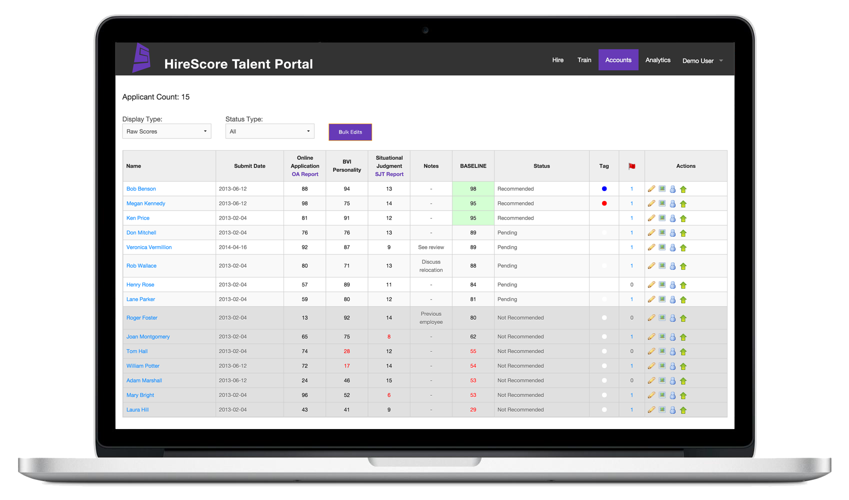Click the 'Previous employee' note
Image resolution: width=849 pixels, height=500 pixels.
pos(431,318)
